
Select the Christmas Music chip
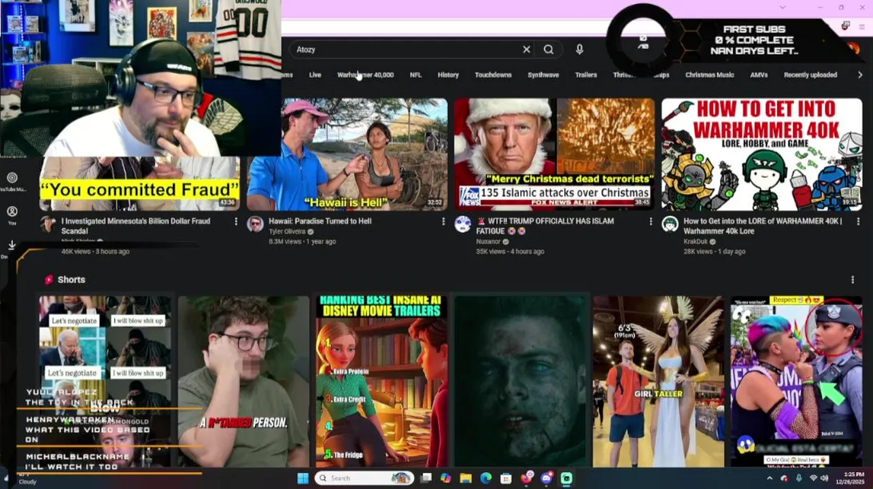point(709,75)
